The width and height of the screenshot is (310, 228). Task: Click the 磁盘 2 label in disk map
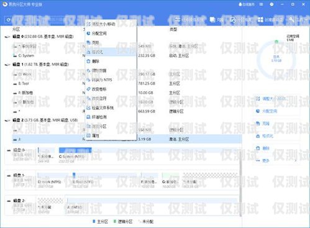tap(19, 201)
